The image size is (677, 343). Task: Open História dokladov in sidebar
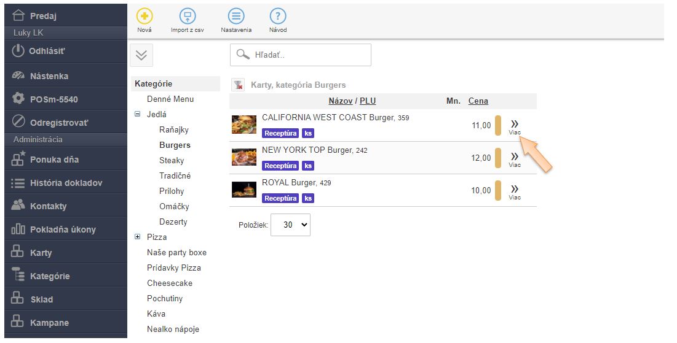tap(65, 183)
